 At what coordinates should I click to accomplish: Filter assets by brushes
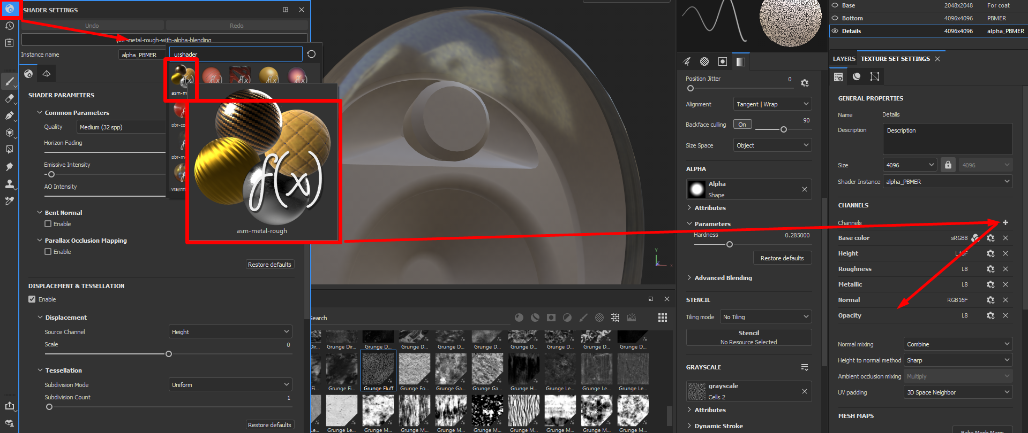583,318
